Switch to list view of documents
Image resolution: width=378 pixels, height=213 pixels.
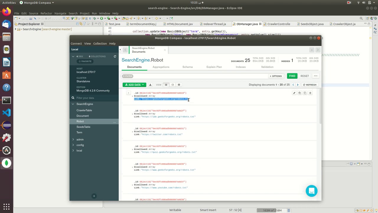point(166,85)
